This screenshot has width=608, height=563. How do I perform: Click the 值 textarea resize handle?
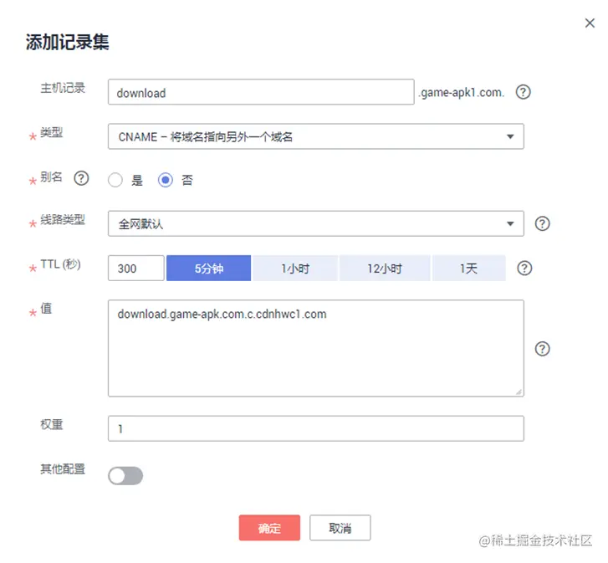point(519,392)
